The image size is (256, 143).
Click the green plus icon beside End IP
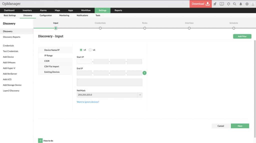point(144,73)
